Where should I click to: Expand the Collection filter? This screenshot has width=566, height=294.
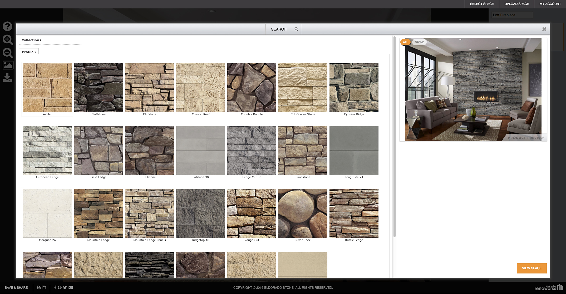click(x=31, y=40)
